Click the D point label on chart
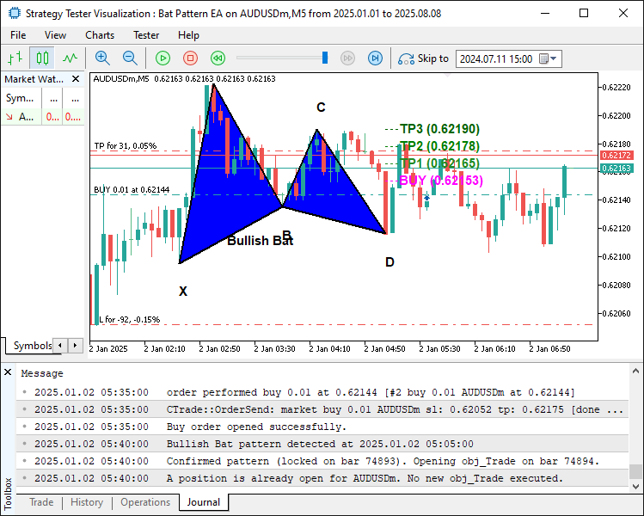The width and height of the screenshot is (644, 516). click(x=389, y=262)
